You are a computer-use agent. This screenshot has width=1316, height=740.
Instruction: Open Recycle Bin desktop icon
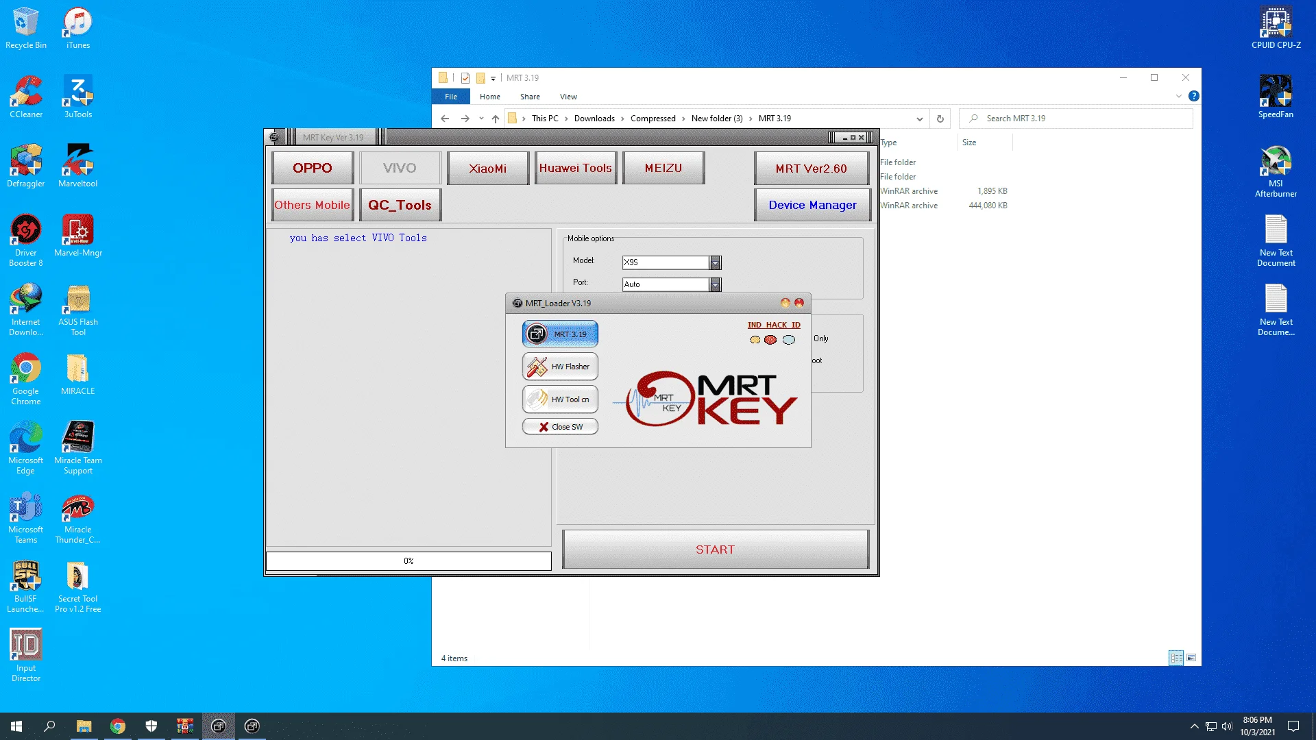click(26, 28)
